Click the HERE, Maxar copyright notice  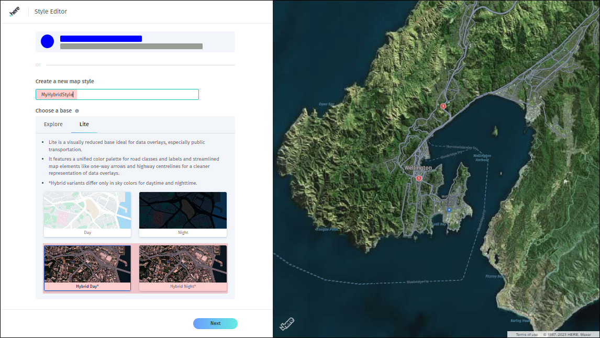point(567,334)
